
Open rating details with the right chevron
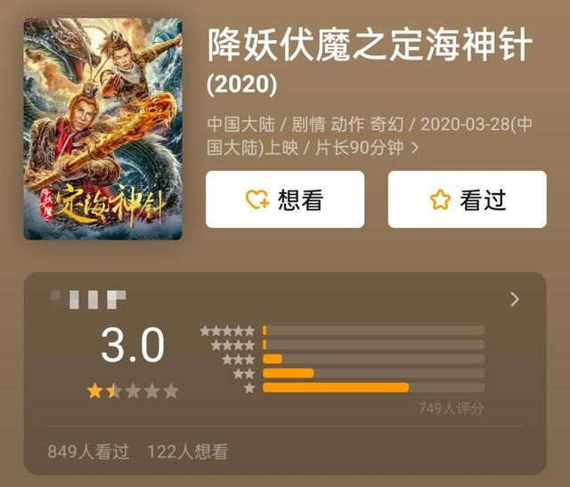515,299
